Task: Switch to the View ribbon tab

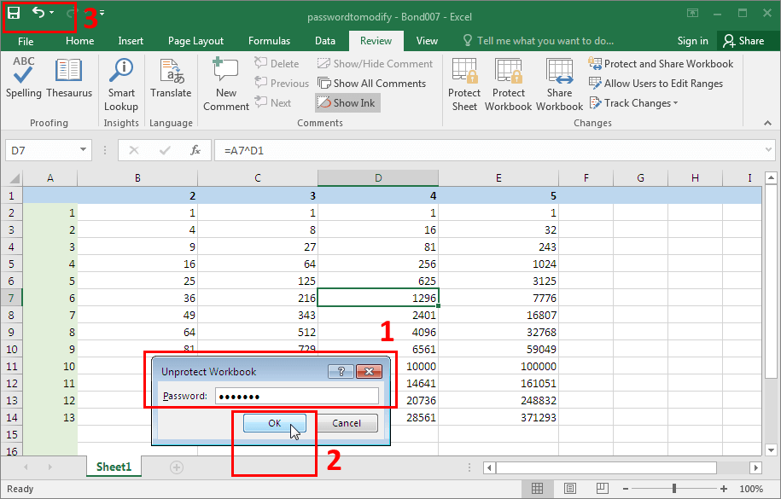Action: [x=426, y=40]
